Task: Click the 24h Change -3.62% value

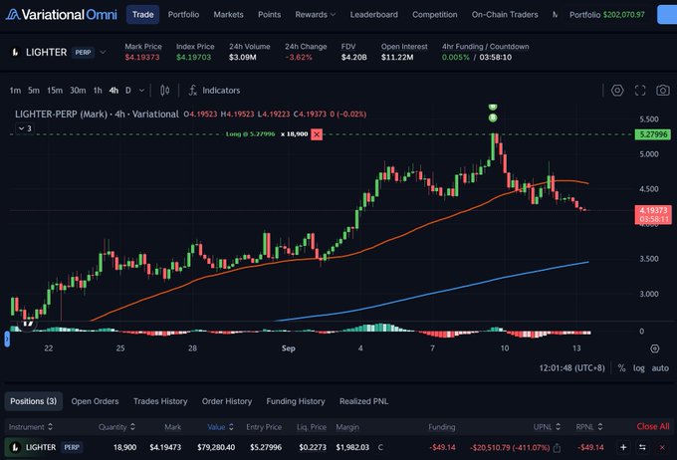Action: pos(299,57)
